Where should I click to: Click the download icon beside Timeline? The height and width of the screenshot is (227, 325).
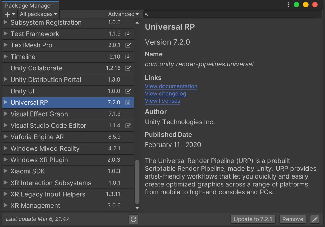[128, 57]
